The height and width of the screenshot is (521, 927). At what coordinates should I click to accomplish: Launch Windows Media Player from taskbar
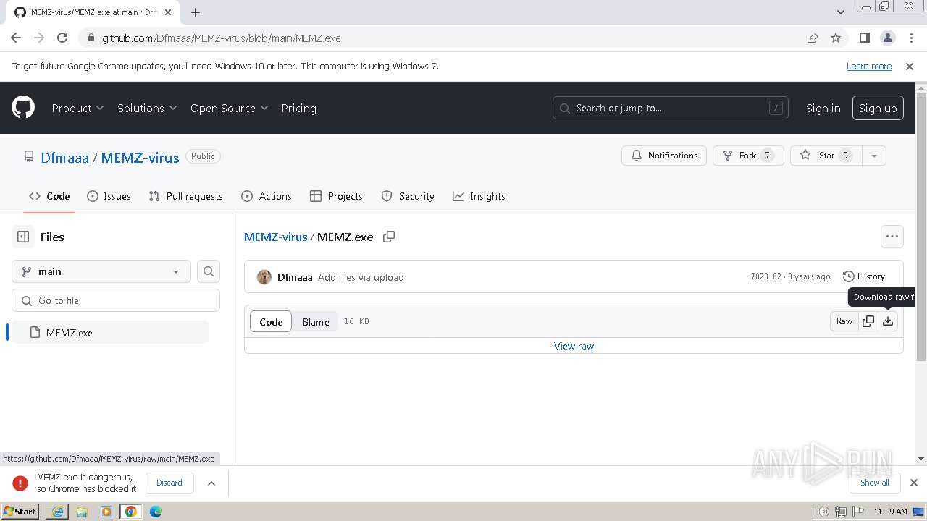(x=106, y=512)
